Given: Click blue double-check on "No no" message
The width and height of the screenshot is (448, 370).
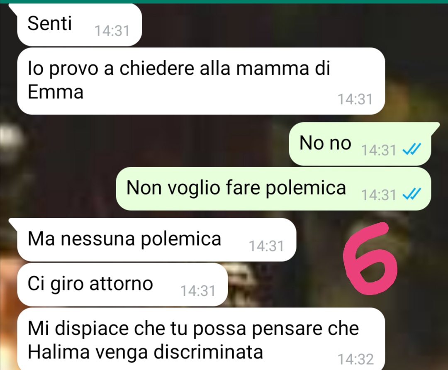Looking at the screenshot, I should pyautogui.click(x=411, y=149).
